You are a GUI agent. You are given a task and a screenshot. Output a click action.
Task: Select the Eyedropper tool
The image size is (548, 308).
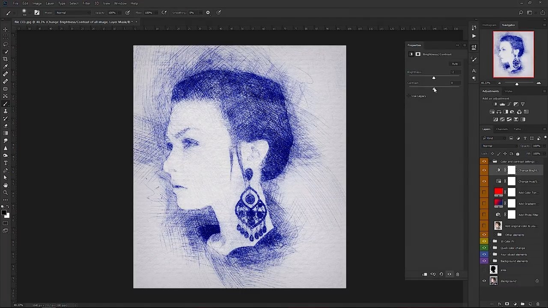(x=6, y=66)
